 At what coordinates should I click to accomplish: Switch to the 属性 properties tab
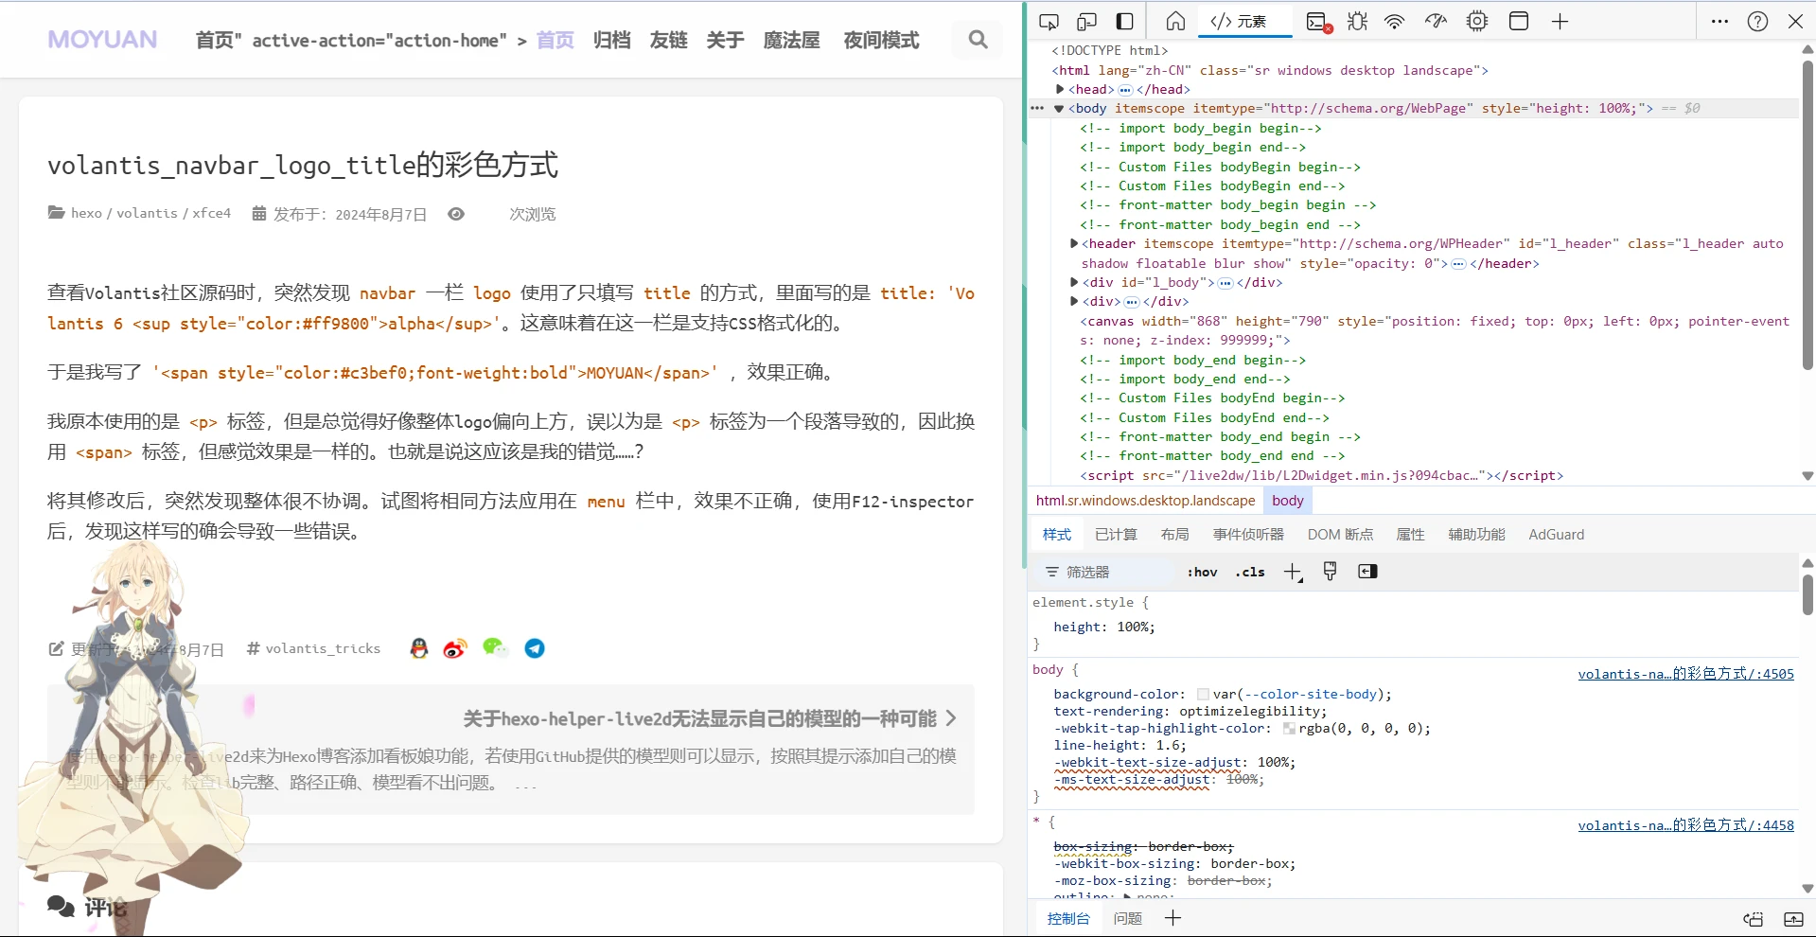[x=1410, y=535]
